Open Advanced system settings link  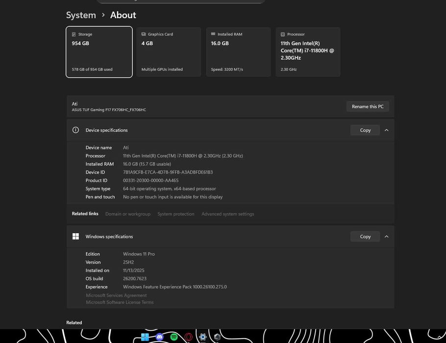pos(227,214)
